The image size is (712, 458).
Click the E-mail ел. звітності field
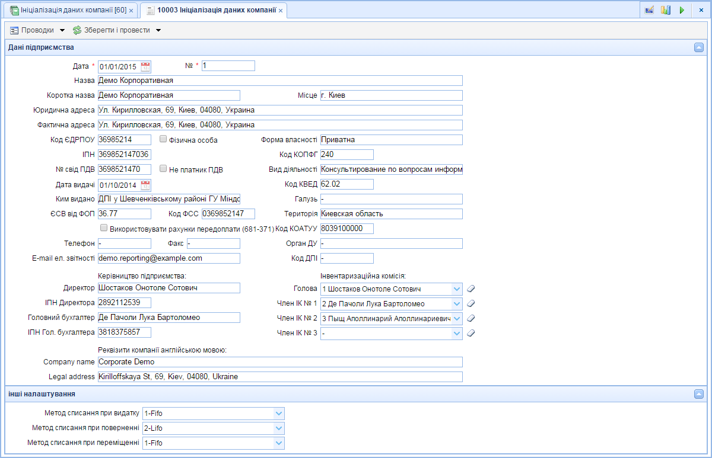point(169,258)
